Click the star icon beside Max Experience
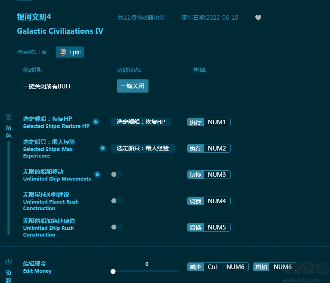 pyautogui.click(x=103, y=148)
